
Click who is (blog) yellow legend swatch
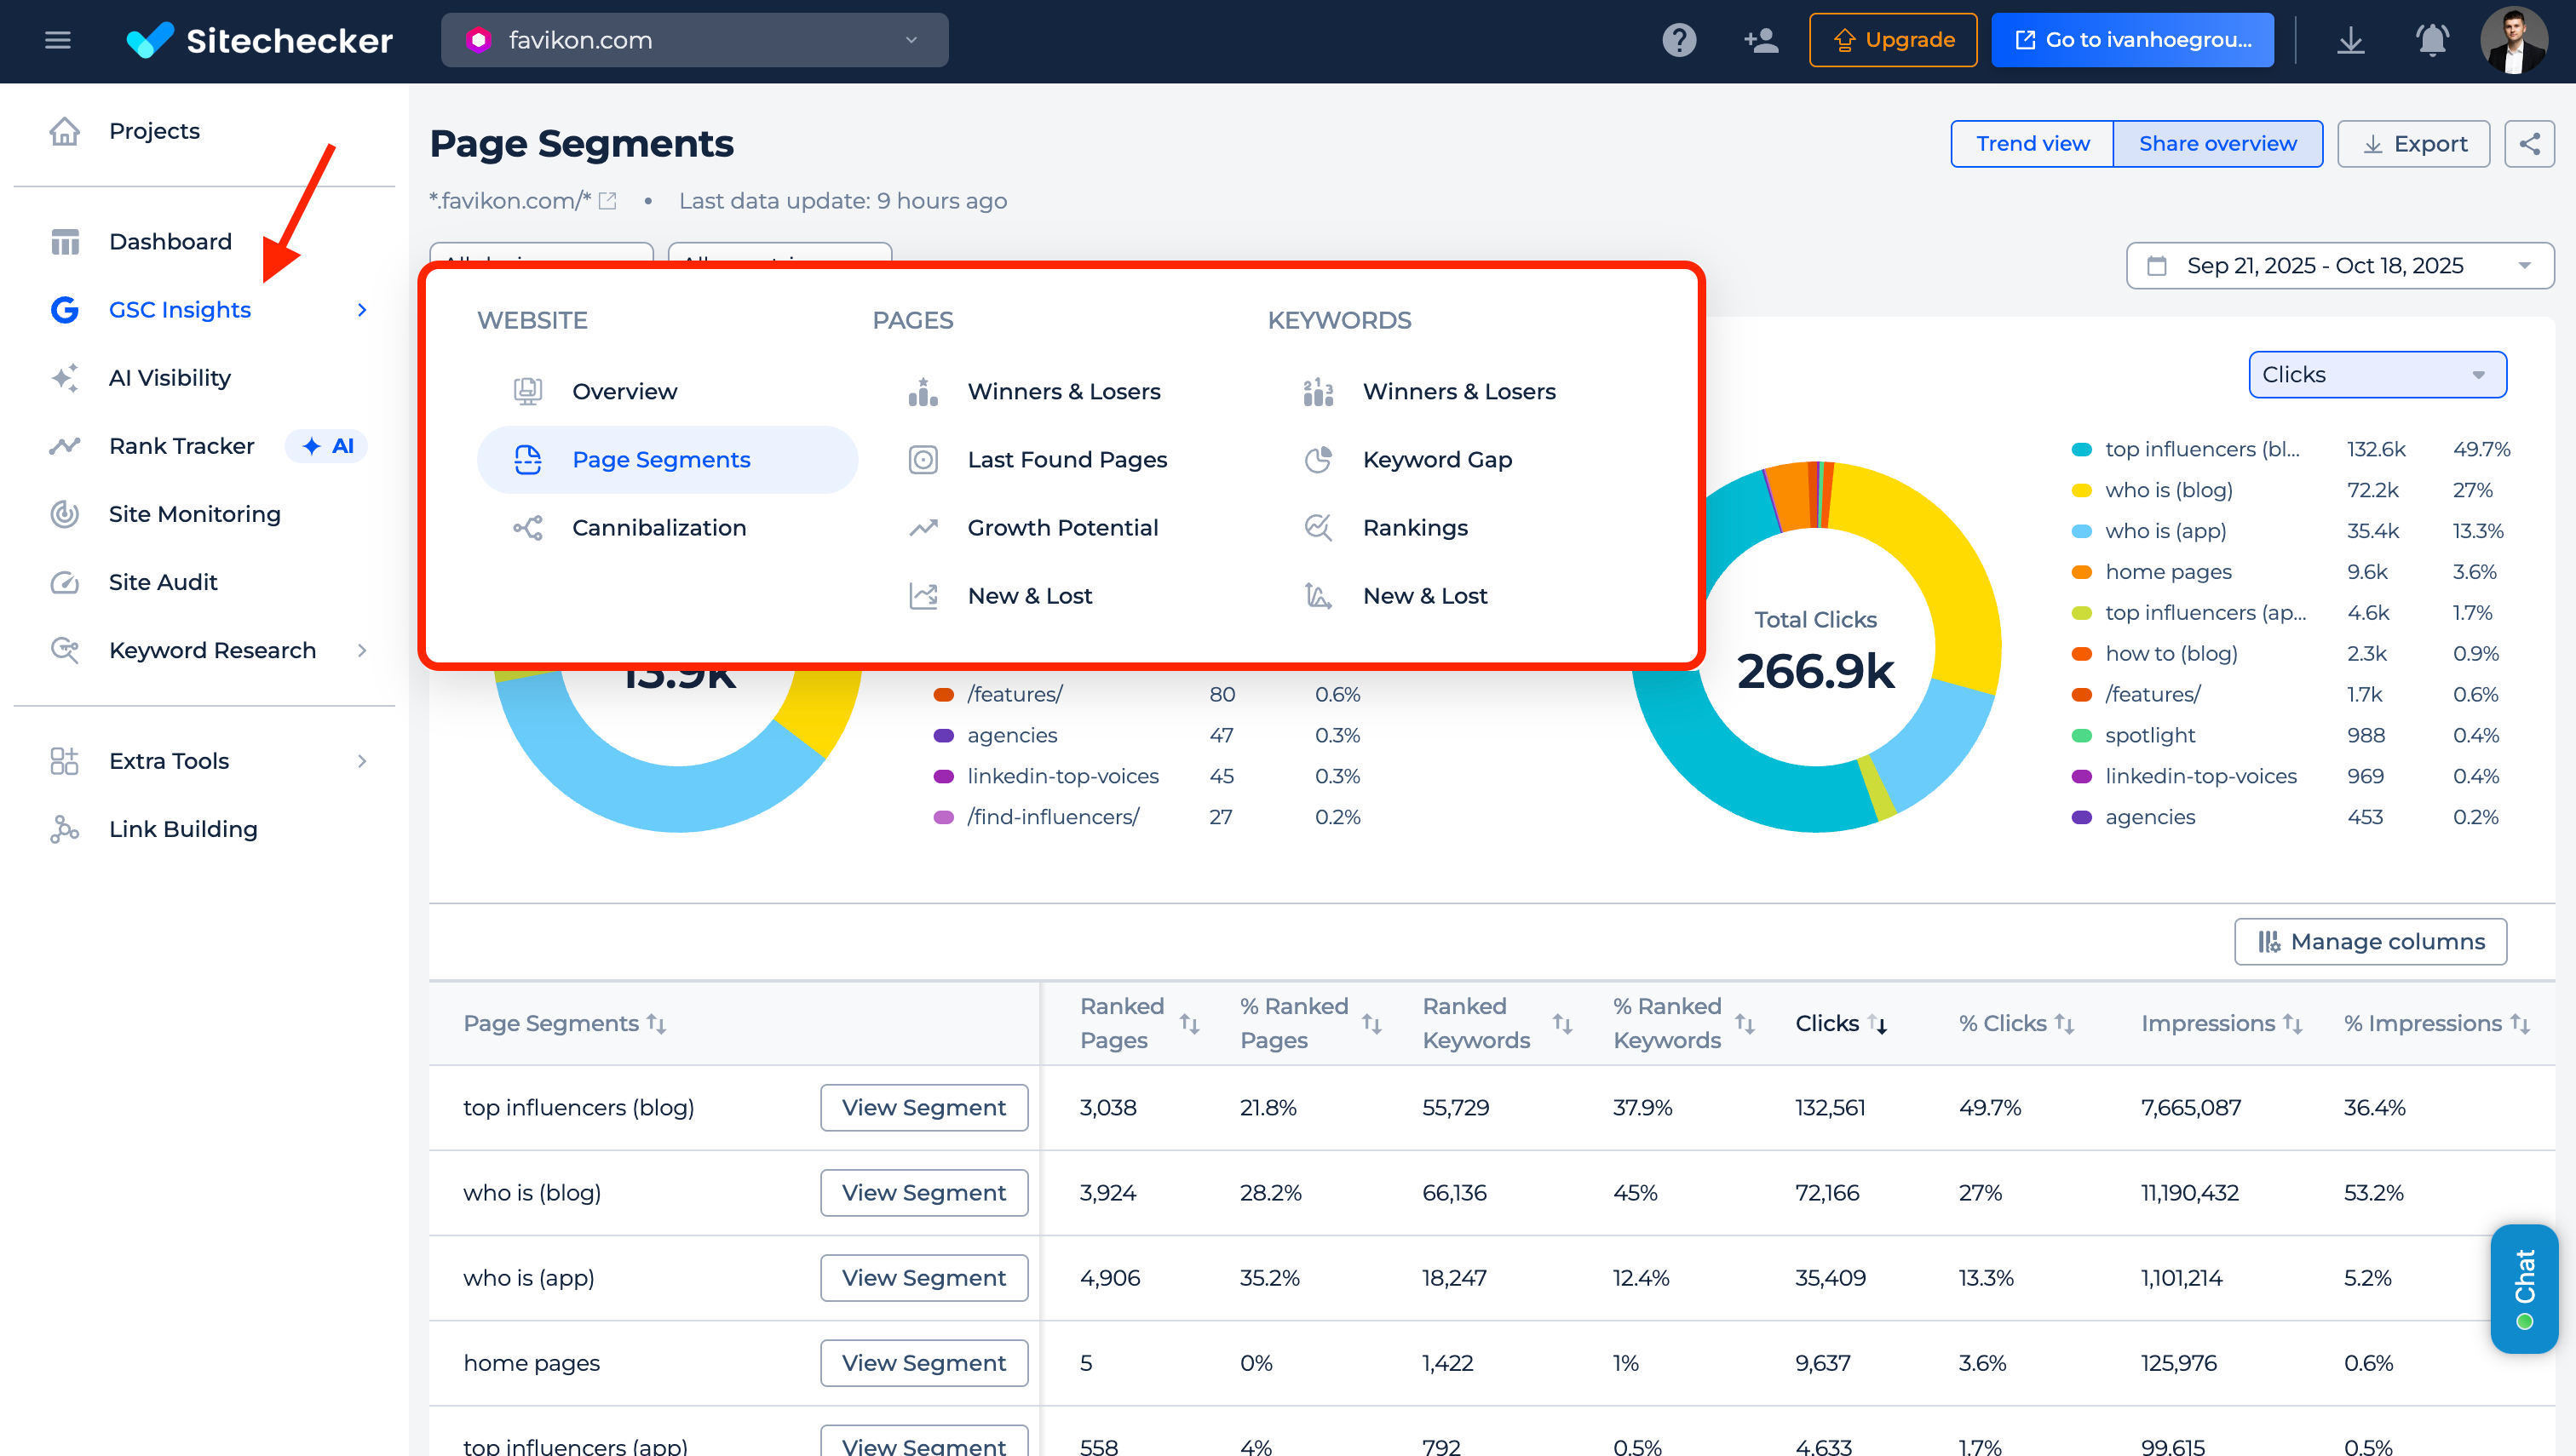click(2081, 490)
